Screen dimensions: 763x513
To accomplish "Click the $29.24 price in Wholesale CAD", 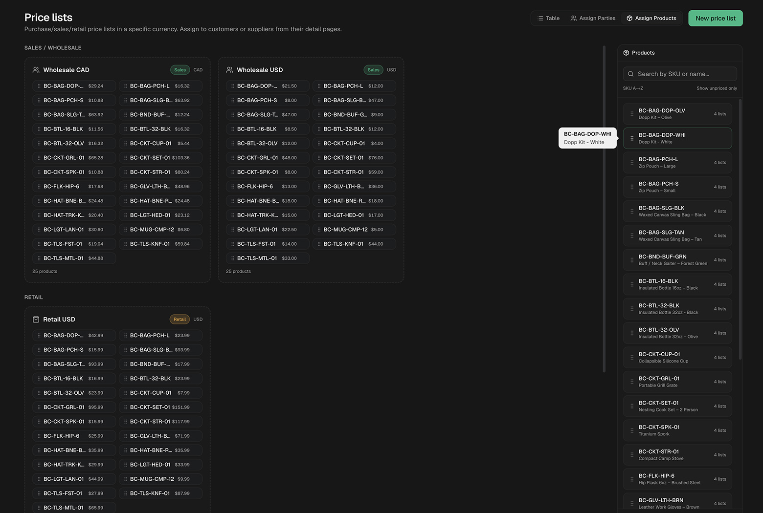I will (95, 86).
